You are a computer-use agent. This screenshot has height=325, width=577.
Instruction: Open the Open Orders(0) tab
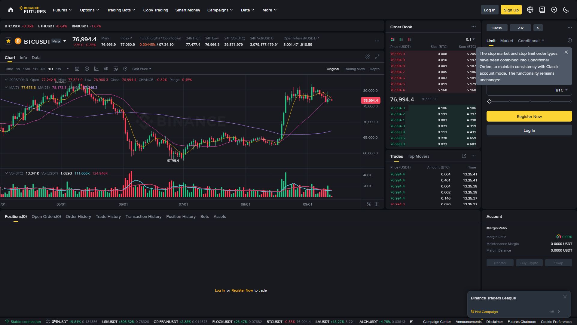coord(46,216)
